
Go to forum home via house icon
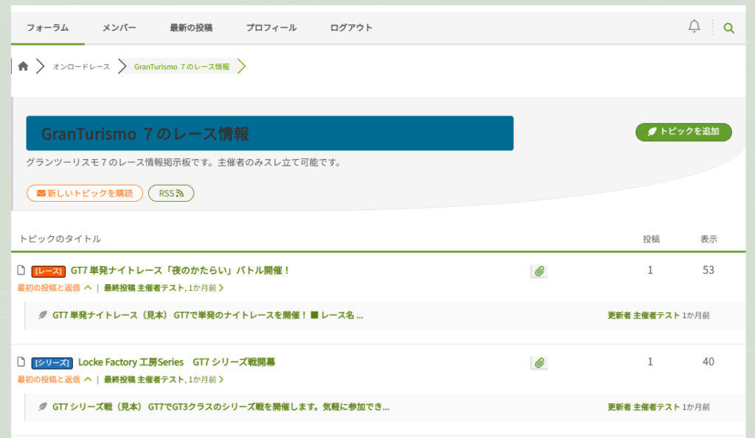(23, 66)
